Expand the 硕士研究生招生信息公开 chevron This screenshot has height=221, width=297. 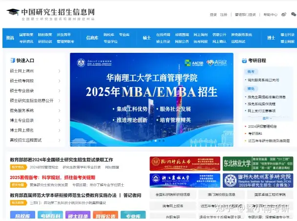pos(59,101)
